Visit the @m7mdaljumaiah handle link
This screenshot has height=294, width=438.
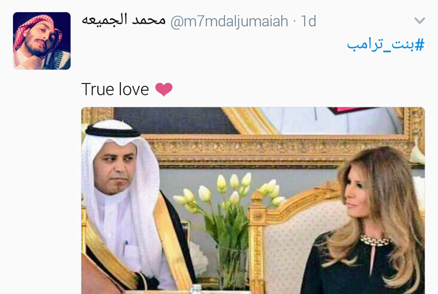(229, 21)
